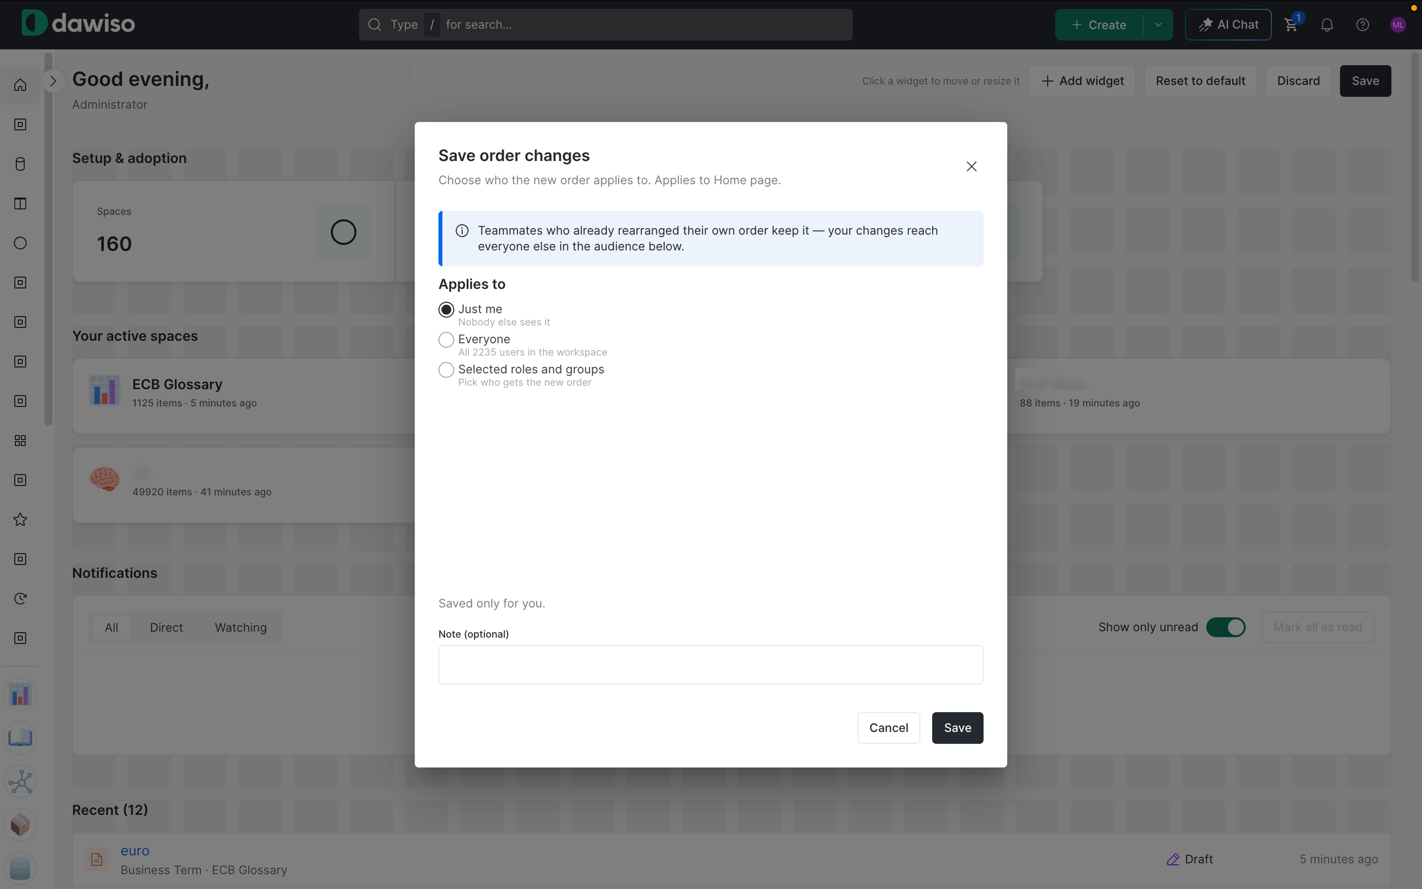Click the Create button
The height and width of the screenshot is (889, 1422).
1099,25
